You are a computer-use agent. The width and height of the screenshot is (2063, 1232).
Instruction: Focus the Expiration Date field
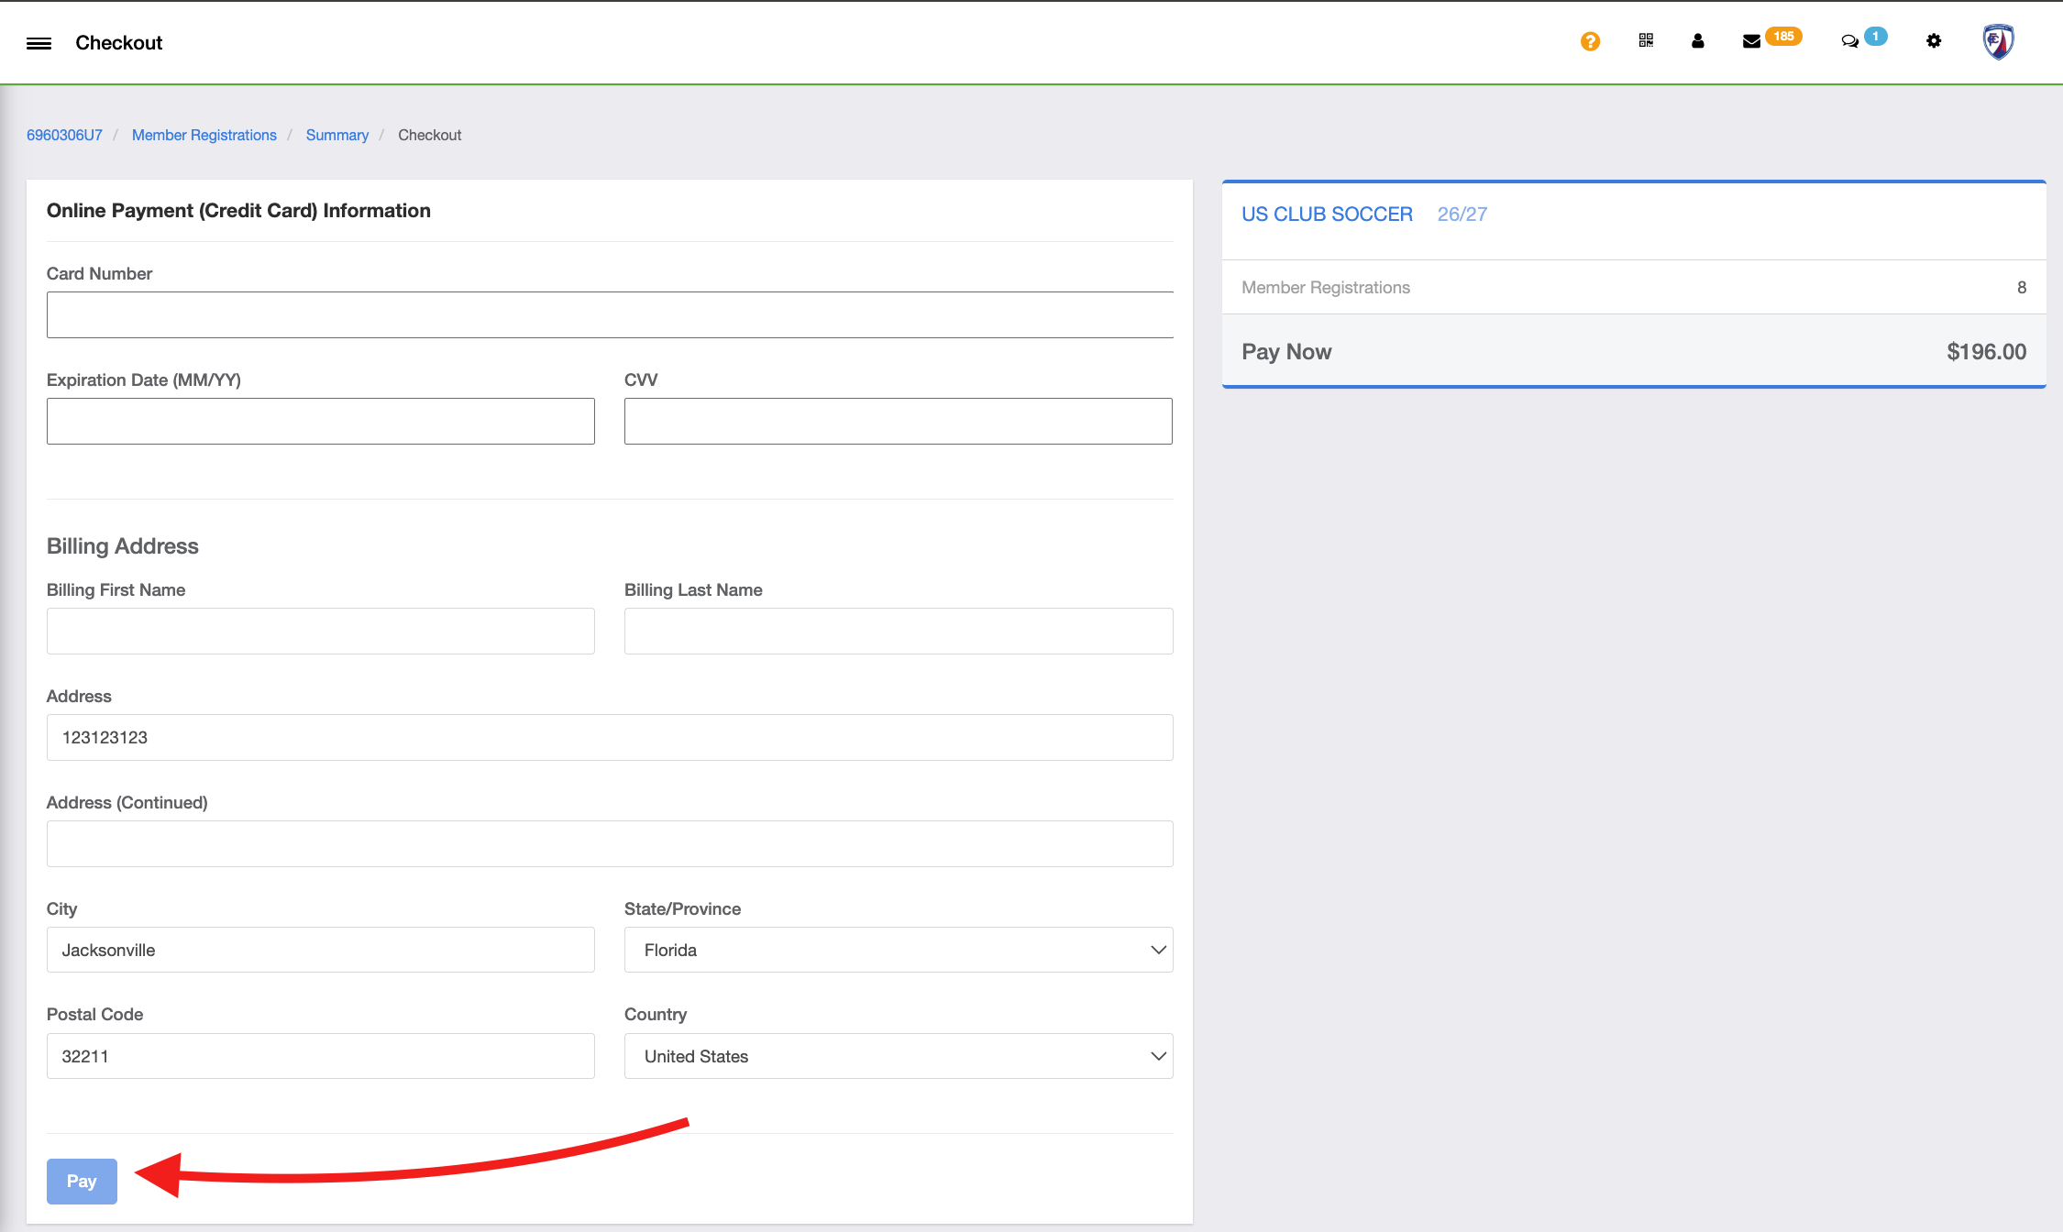[321, 421]
